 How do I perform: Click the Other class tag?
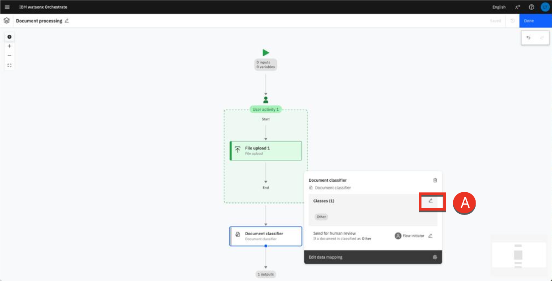(321, 217)
